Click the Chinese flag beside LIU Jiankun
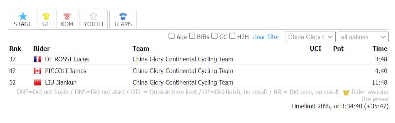The width and height of the screenshot is (395, 123). 38,83
